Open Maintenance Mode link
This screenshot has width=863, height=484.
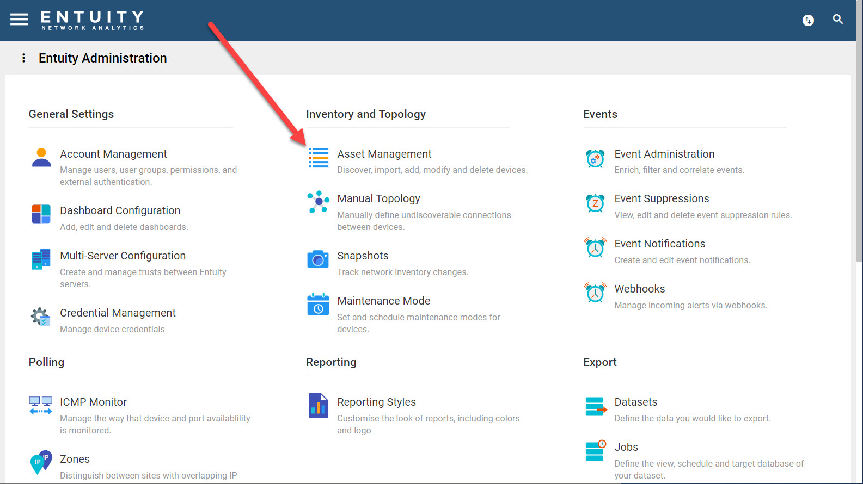(383, 301)
